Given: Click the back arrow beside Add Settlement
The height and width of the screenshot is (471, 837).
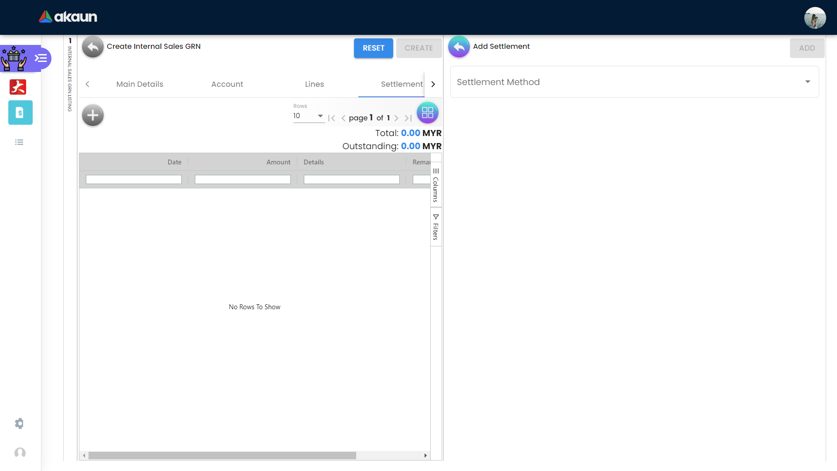Looking at the screenshot, I should click(459, 47).
